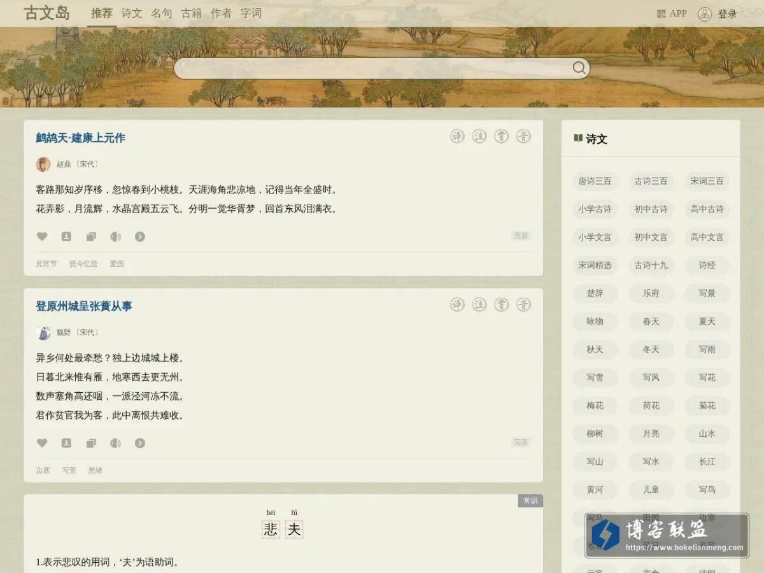
Task: Open the 爱国 tag
Action: [x=117, y=264]
